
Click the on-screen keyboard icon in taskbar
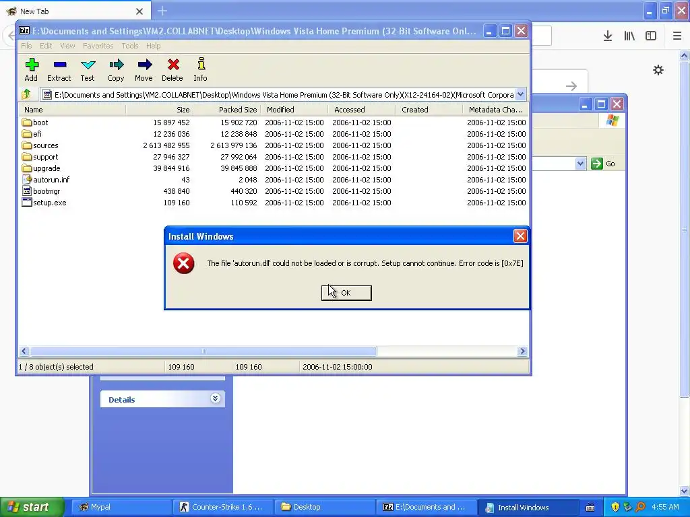tap(590, 508)
